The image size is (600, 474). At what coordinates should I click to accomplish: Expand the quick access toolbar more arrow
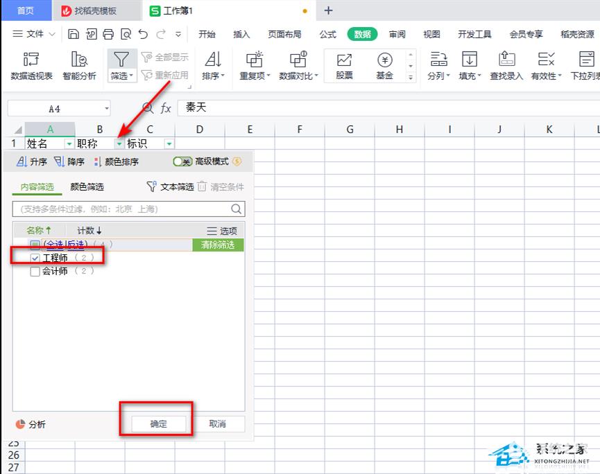click(178, 34)
